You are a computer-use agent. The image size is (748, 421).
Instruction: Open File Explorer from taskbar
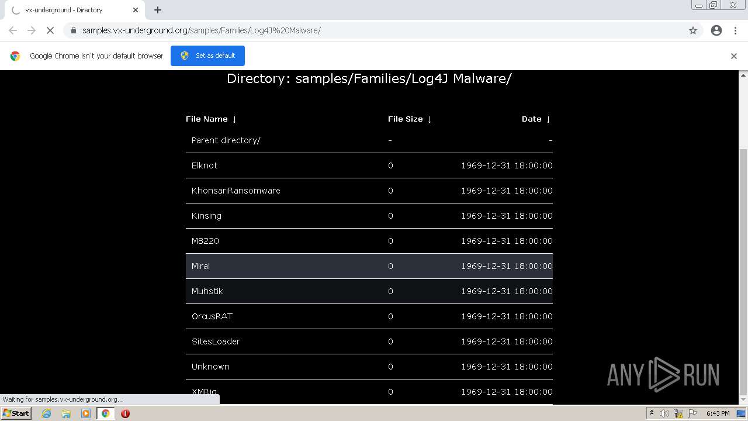(x=66, y=413)
